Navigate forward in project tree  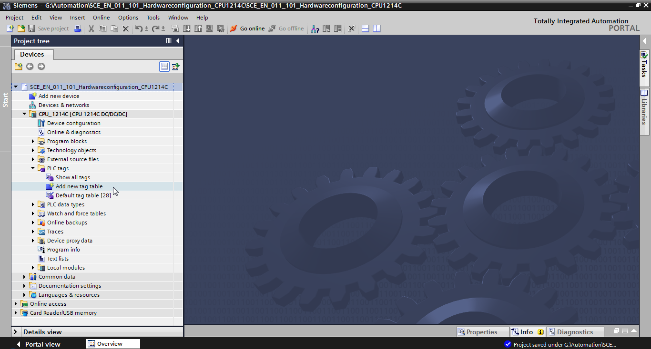pyautogui.click(x=41, y=67)
